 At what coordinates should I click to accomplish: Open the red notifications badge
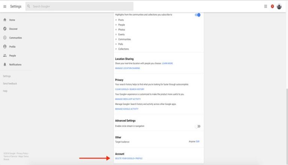(x=272, y=6)
